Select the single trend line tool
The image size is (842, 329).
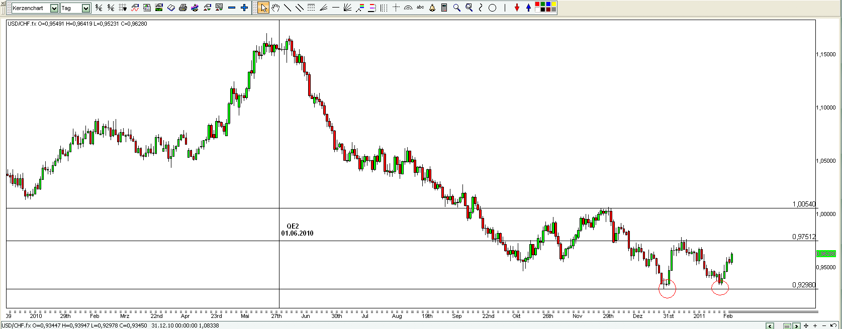point(288,8)
